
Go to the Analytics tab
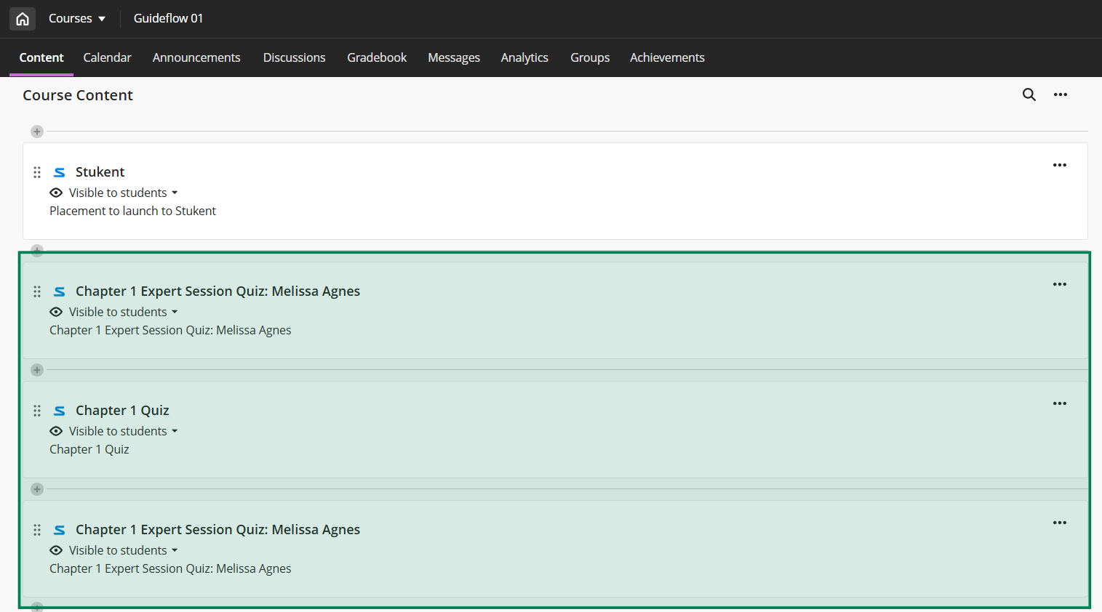click(524, 57)
